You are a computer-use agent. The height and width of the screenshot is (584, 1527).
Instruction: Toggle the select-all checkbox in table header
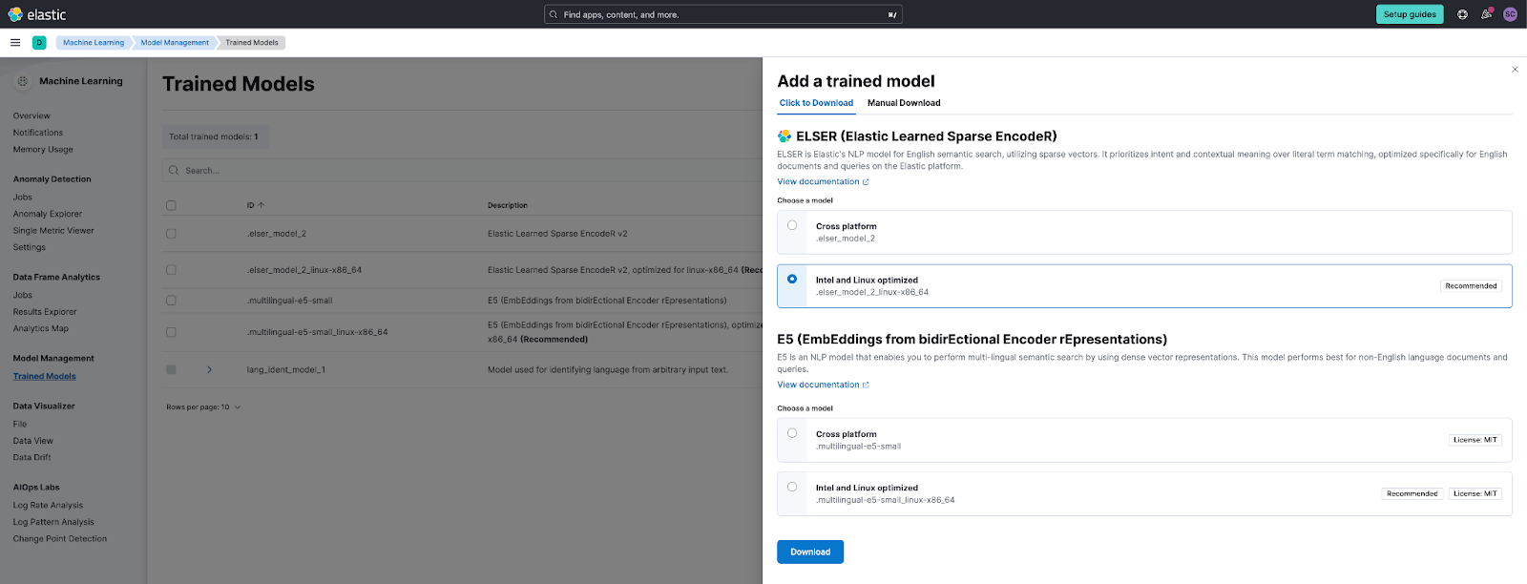tap(171, 205)
